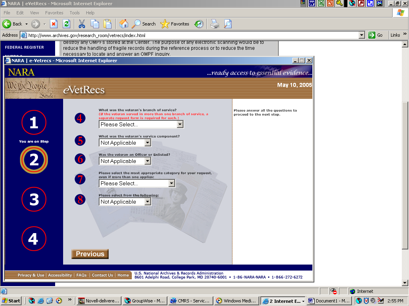Click the yellow key icon in shortcut bar

[x=340, y=3]
